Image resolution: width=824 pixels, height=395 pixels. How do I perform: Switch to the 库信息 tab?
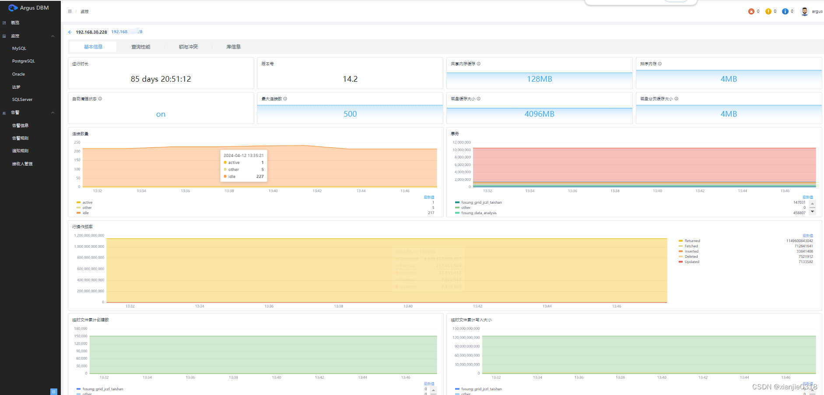(x=234, y=47)
